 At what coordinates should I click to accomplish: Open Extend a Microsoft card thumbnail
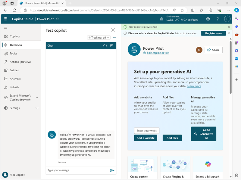click(x=208, y=164)
